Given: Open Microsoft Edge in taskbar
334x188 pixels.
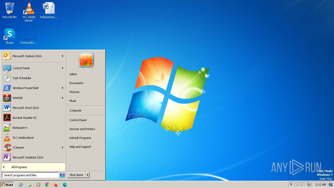Looking at the screenshot, I should pyautogui.click(x=65, y=185).
